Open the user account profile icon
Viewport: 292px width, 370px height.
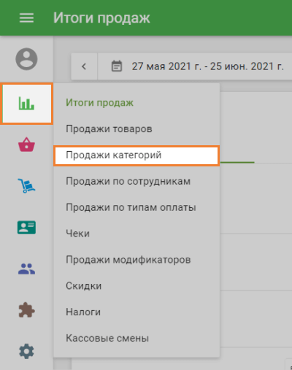[x=26, y=59]
